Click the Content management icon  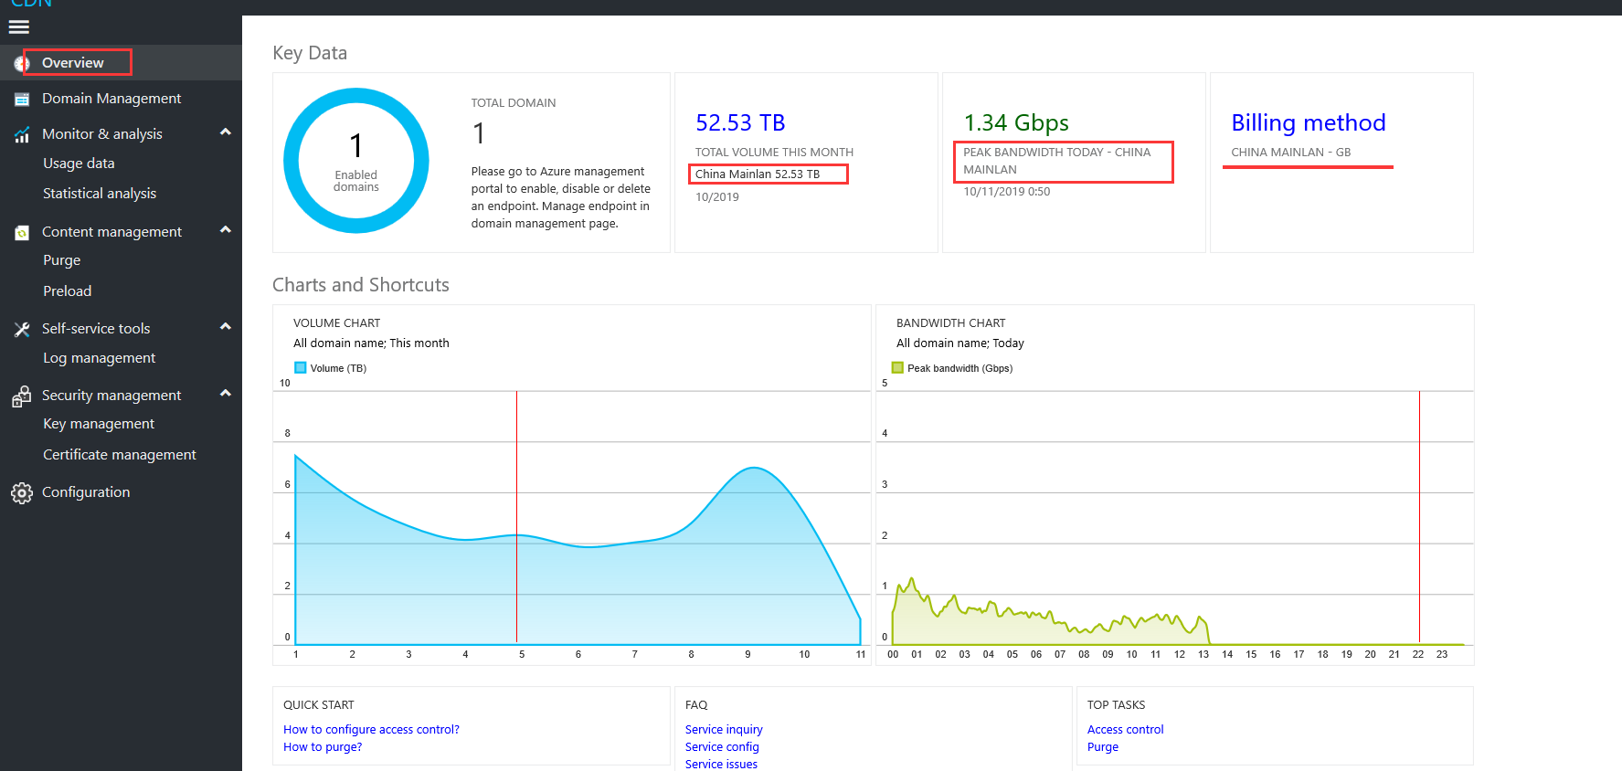(22, 233)
